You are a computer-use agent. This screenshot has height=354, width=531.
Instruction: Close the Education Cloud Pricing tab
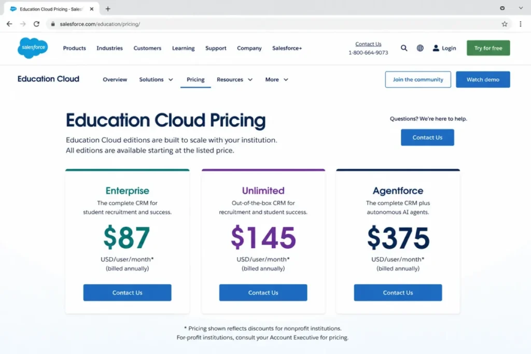click(x=91, y=9)
